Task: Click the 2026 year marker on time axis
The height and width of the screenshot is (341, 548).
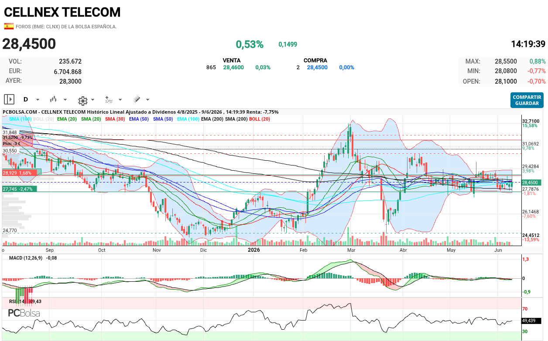Action: [254, 250]
